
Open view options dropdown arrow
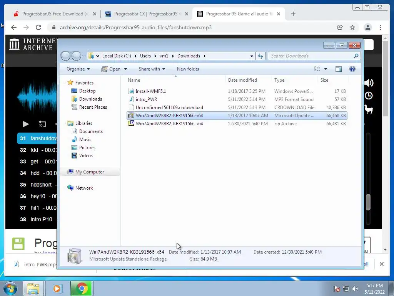pos(326,69)
